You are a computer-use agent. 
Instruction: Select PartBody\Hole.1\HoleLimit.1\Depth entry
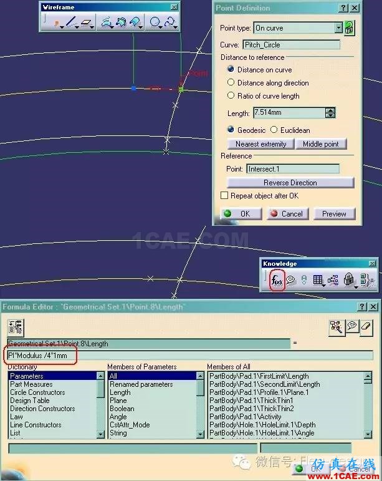pyautogui.click(x=286, y=425)
